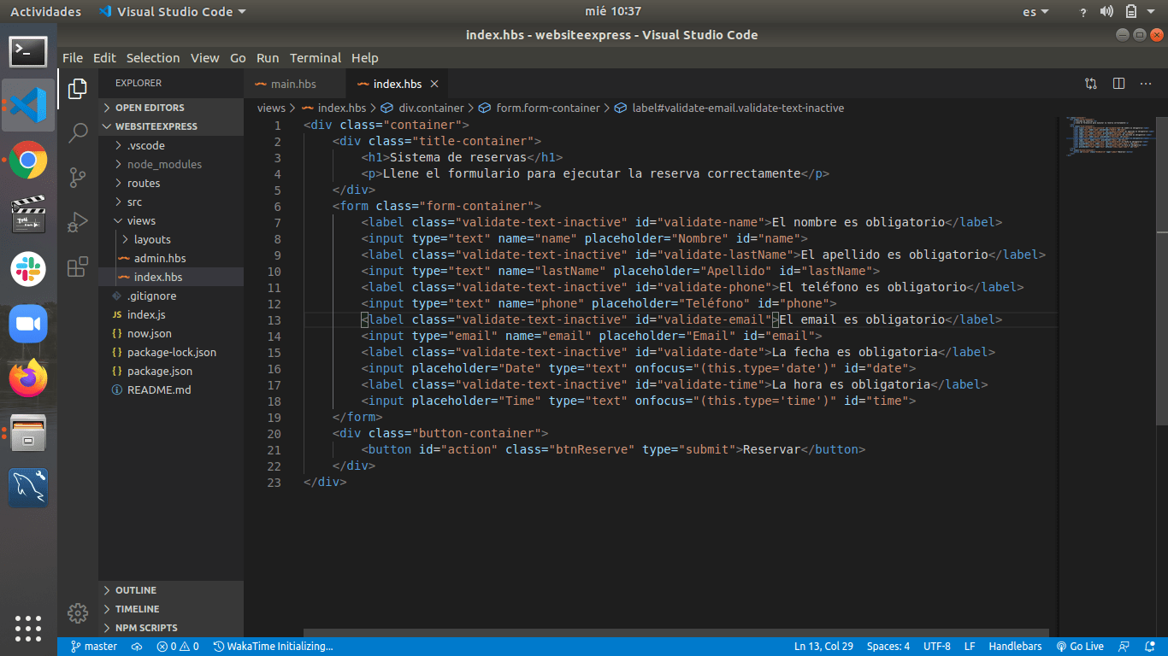Click the Manage gear icon

pyautogui.click(x=78, y=612)
